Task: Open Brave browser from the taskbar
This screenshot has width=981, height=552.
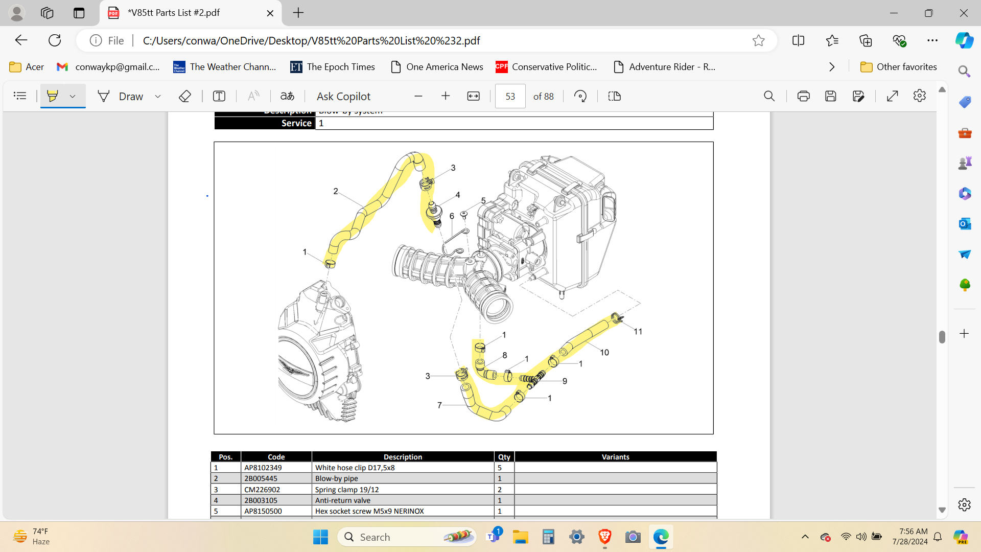Action: [x=605, y=537]
